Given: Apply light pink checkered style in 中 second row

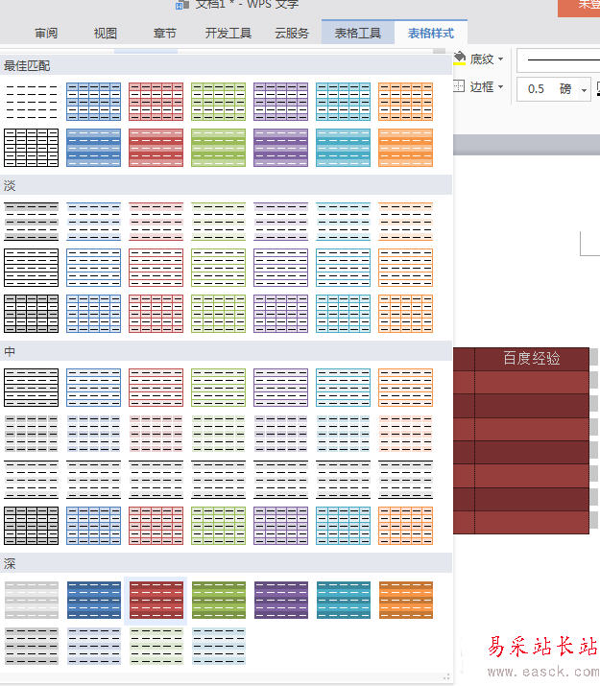Looking at the screenshot, I should (x=156, y=434).
